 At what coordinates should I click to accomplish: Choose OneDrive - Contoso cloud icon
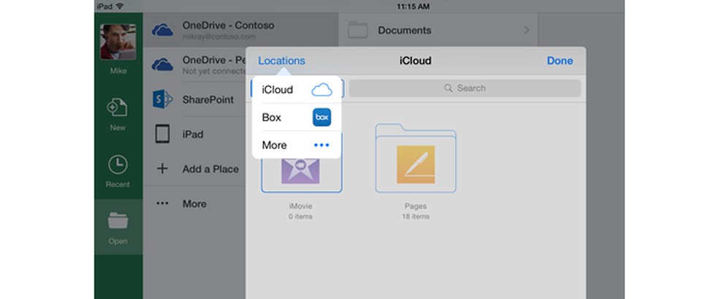point(162,30)
